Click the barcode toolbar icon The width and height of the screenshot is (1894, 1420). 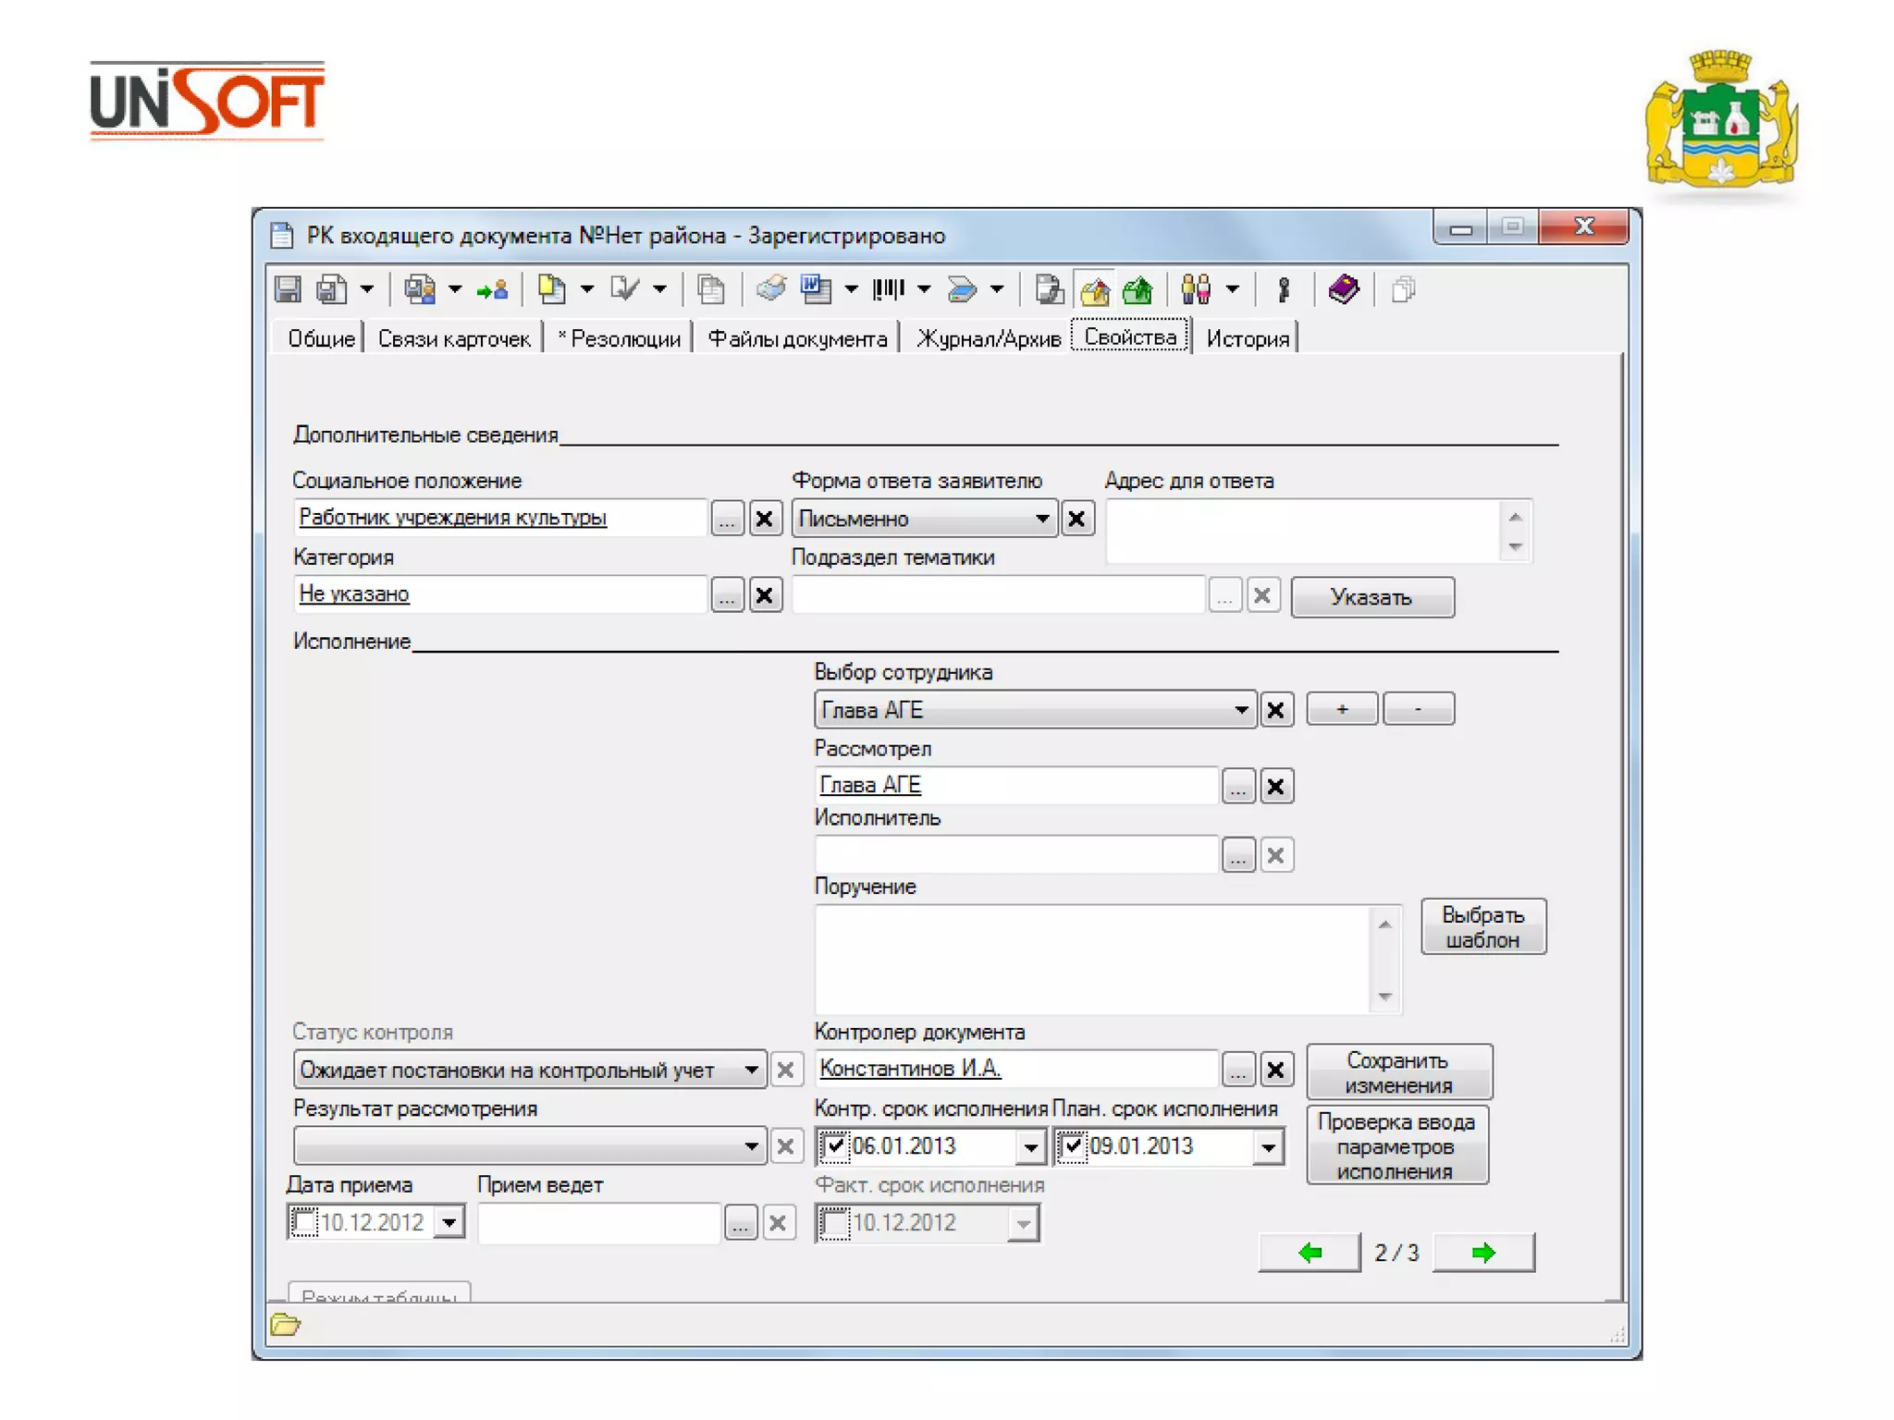888,290
